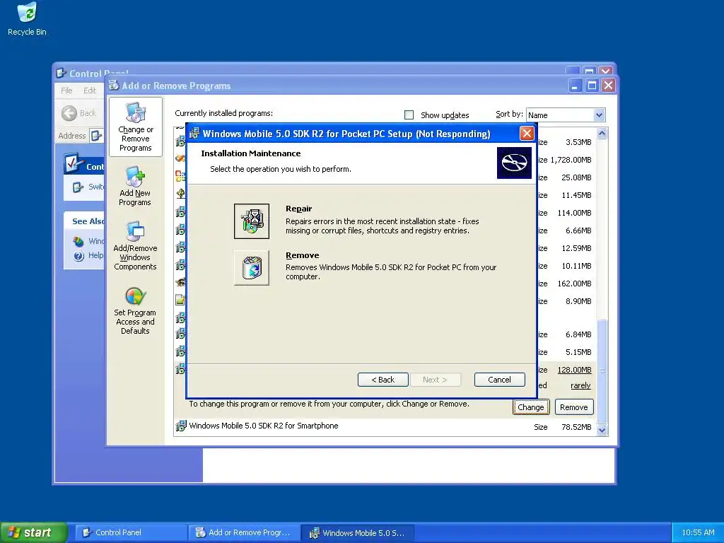
Task: Click the Remove operation icon
Action: [x=252, y=268]
